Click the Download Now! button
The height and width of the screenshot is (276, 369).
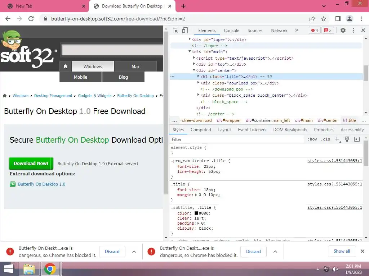click(31, 164)
